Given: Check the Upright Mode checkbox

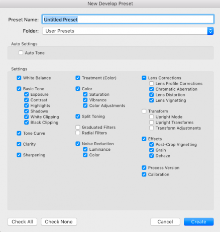Looking at the screenshot, I should coord(151,117).
